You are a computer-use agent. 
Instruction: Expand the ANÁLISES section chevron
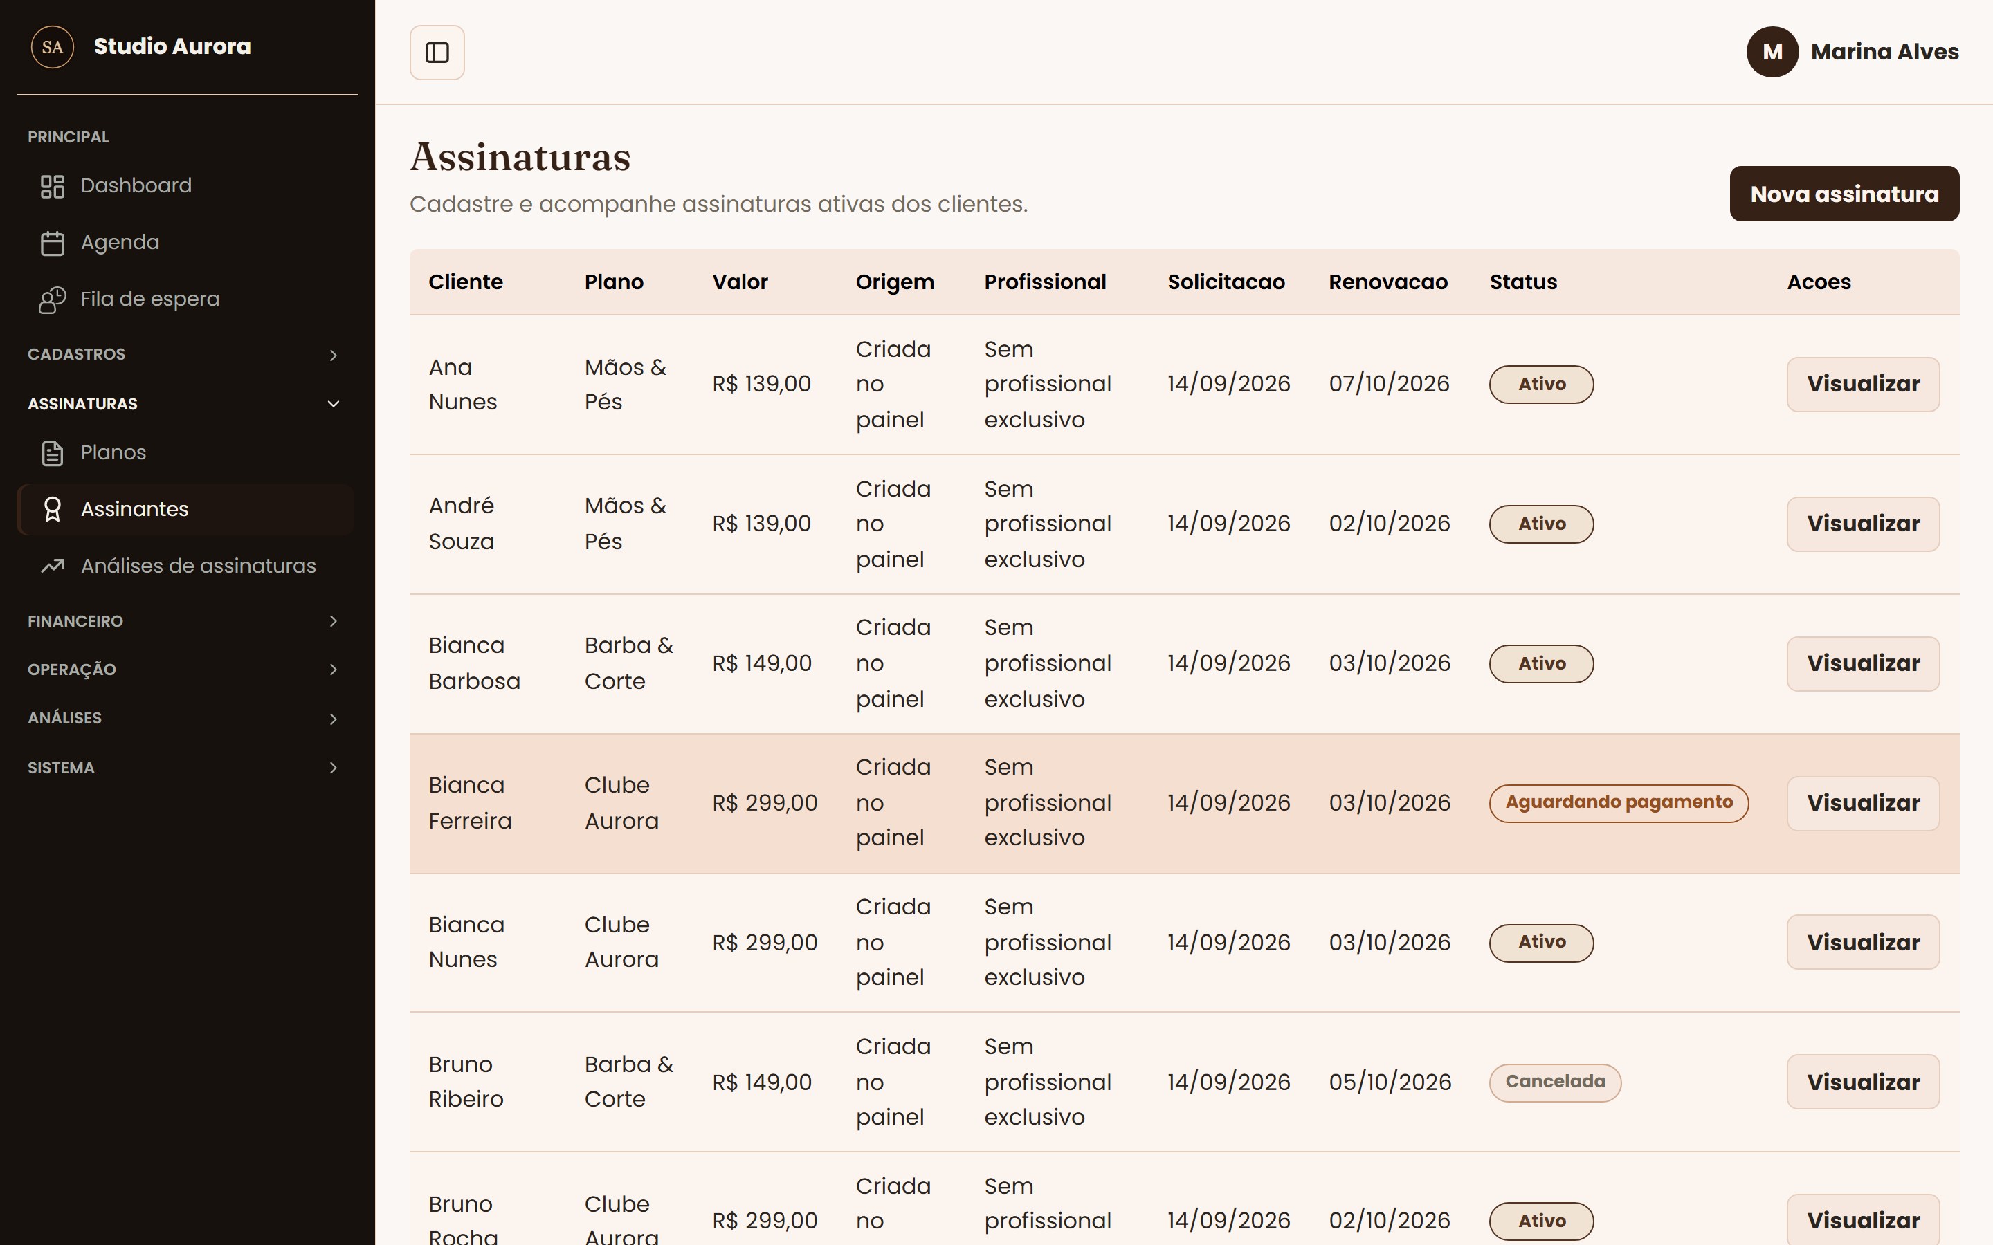(334, 719)
